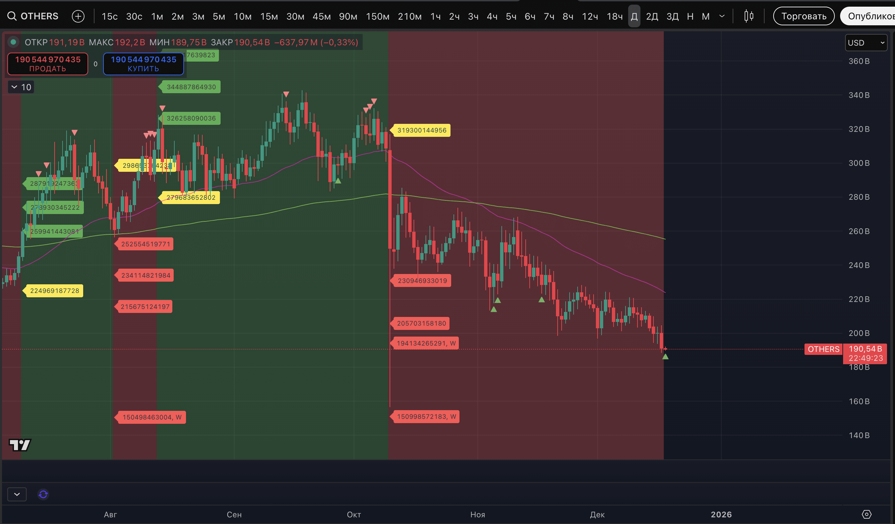This screenshot has width=895, height=524.
Task: Collapse the indicators legend showing 10
Action: pyautogui.click(x=15, y=87)
